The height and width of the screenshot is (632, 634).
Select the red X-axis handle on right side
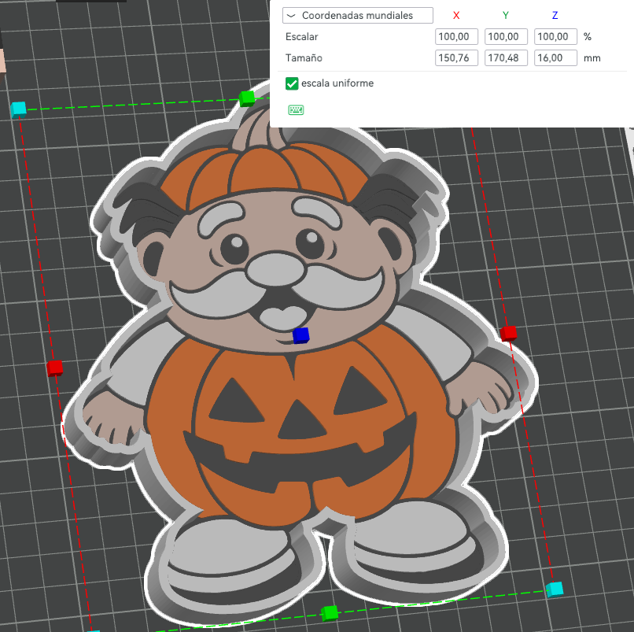[x=508, y=334]
